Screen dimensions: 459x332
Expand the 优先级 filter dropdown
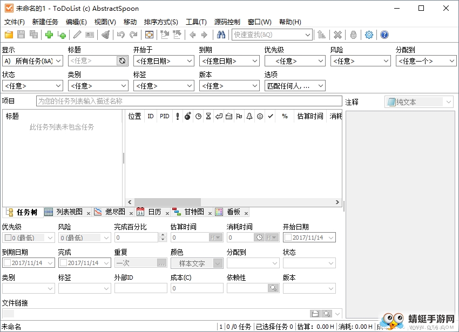pyautogui.click(x=295, y=61)
